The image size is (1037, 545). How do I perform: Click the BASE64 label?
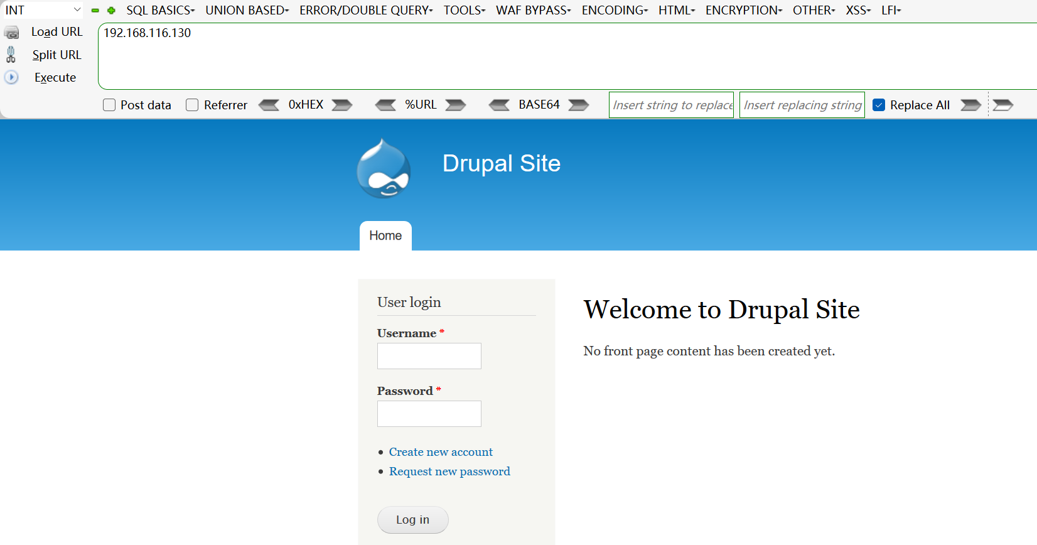(539, 105)
